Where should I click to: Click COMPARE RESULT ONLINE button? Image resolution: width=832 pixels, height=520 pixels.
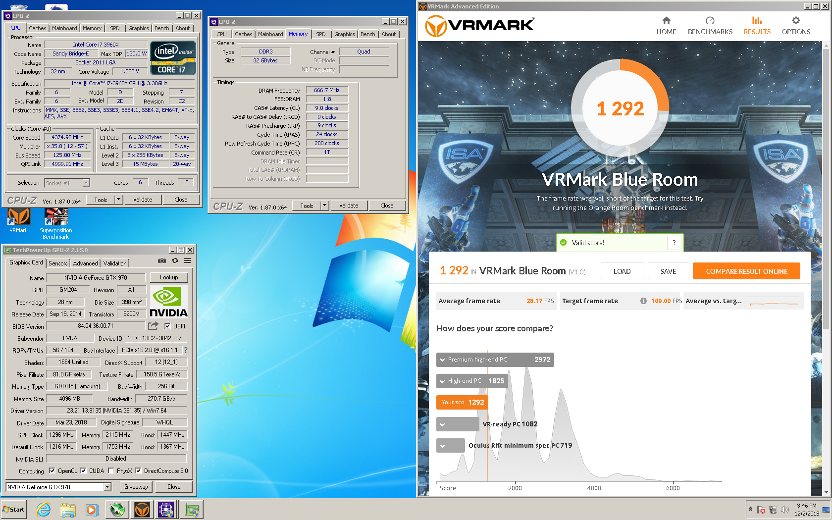click(746, 271)
